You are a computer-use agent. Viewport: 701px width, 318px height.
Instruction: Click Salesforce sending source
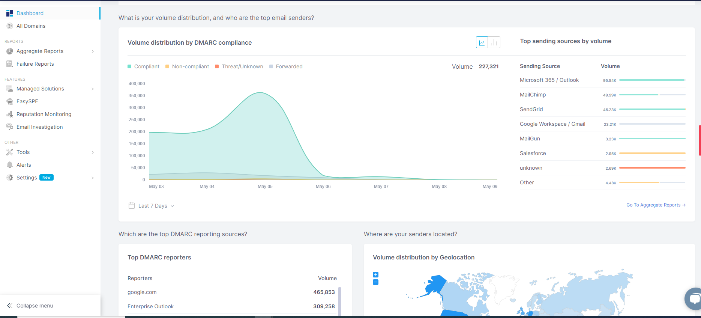pos(533,153)
